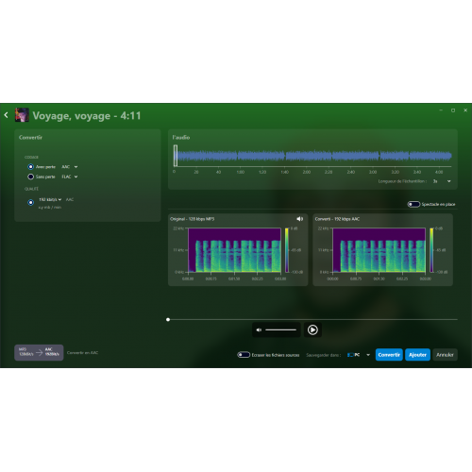
Task: Select the 192 kbit/s quality radio button
Action: coord(31,202)
